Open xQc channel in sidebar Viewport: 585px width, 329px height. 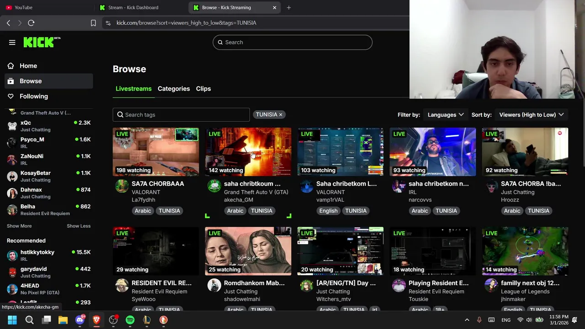coord(48,126)
